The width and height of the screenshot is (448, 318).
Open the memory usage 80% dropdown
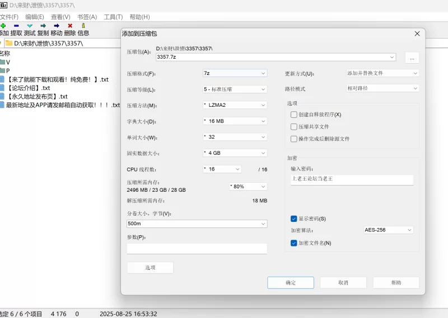coord(248,187)
